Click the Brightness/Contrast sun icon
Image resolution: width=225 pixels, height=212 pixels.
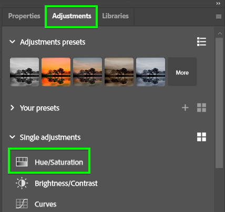coord(22,183)
